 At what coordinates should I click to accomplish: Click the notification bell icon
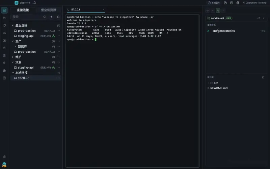[35, 3]
